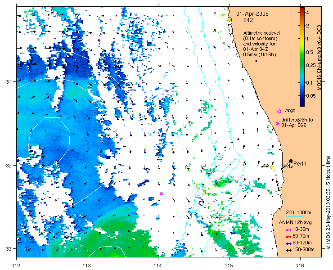
Task: Click longitude axis label 112
Action: click(16, 265)
